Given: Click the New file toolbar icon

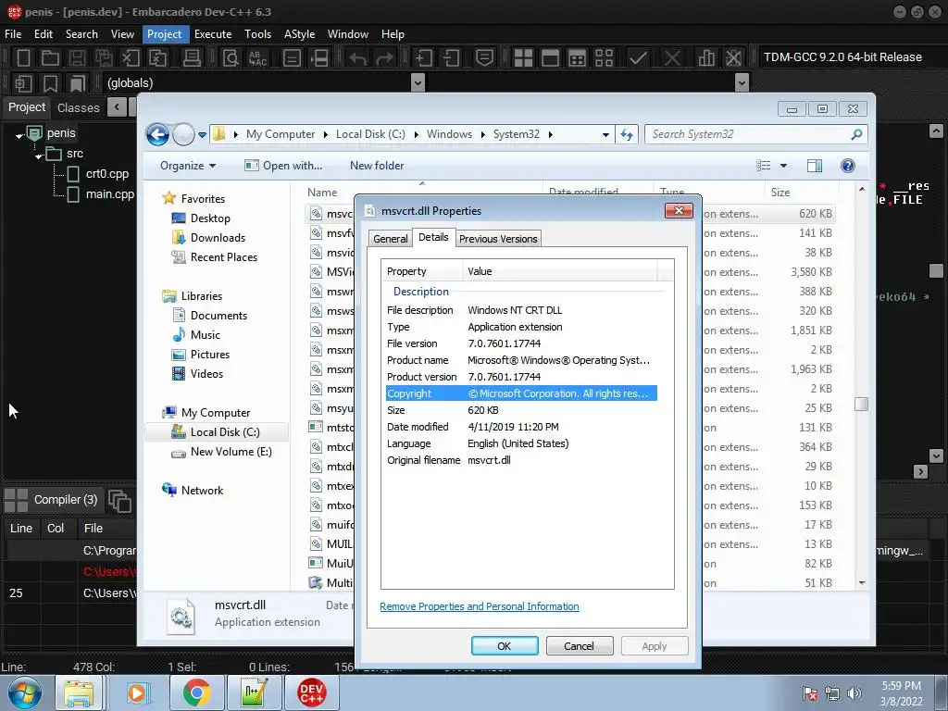Looking at the screenshot, I should (23, 57).
